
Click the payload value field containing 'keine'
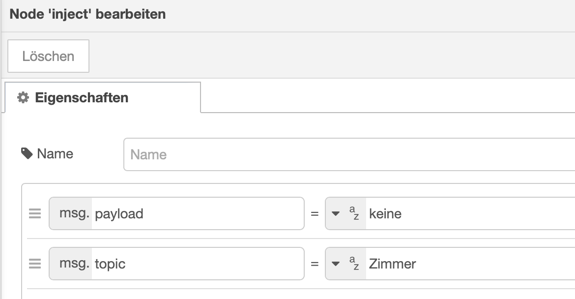click(x=467, y=214)
